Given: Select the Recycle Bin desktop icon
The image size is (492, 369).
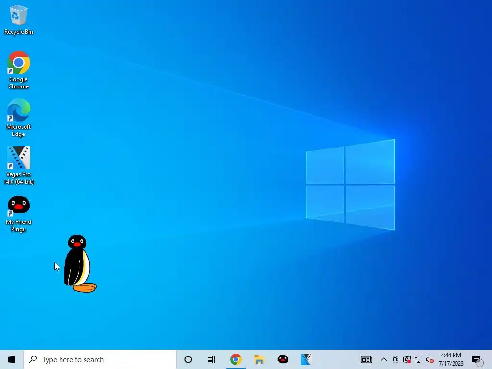Looking at the screenshot, I should pos(19,20).
